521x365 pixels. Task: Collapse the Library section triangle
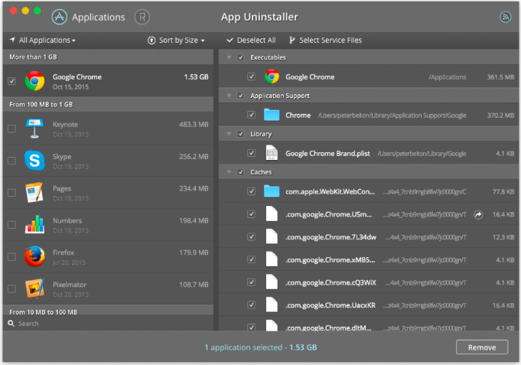(x=229, y=134)
